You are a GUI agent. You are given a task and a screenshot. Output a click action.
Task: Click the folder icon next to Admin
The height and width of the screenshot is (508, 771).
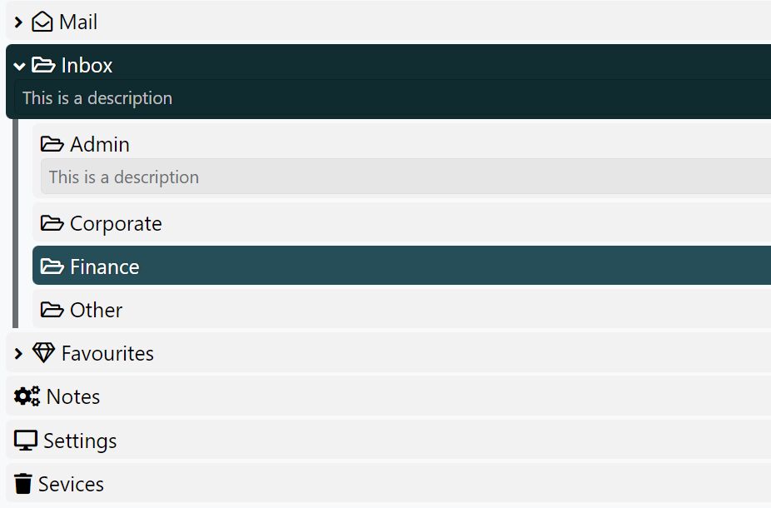[x=52, y=143]
